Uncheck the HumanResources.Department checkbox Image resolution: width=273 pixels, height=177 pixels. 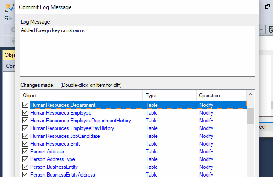[25, 105]
